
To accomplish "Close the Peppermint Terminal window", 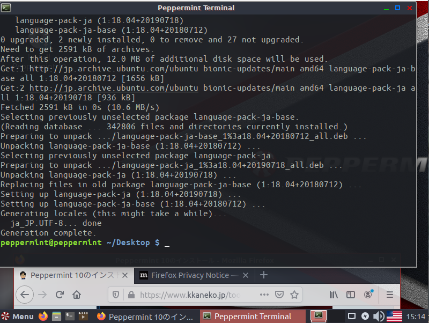I will pyautogui.click(x=410, y=8).
